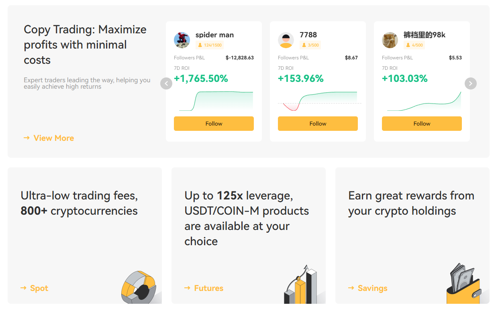Follow trader 裤裆里的98k
Image resolution: width=496 pixels, height=309 pixels.
[422, 124]
